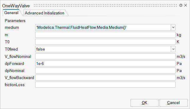Focus the T0 temperature input field
Image resolution: width=190 pixels, height=109 pixels.
[105, 42]
